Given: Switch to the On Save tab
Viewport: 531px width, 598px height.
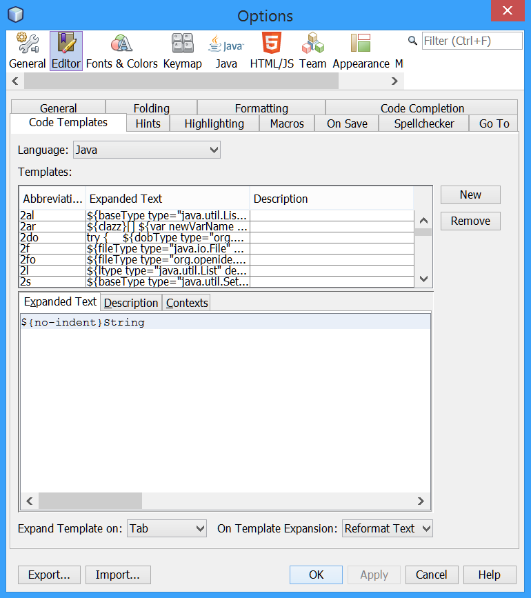Looking at the screenshot, I should (x=347, y=123).
